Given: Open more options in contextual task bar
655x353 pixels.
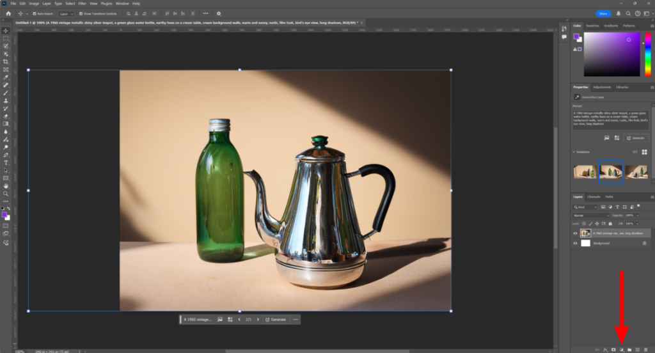Looking at the screenshot, I should click(x=296, y=320).
